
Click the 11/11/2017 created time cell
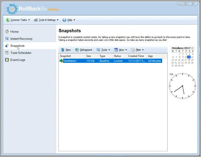pos(137,61)
